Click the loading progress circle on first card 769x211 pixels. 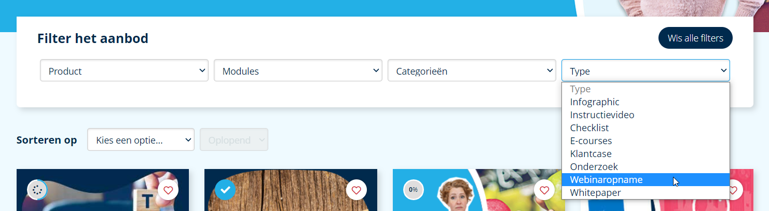(x=37, y=190)
